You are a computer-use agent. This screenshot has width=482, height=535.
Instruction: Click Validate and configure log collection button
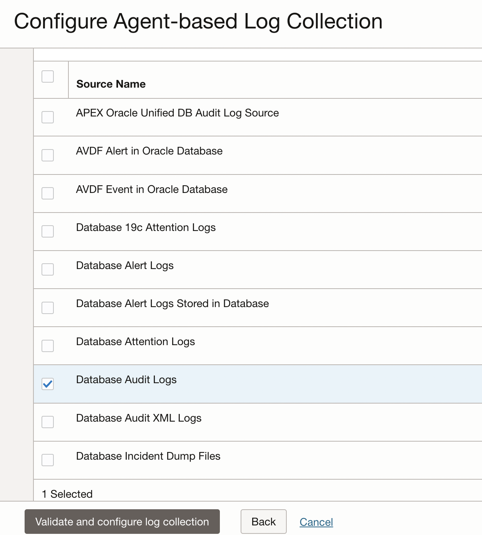coord(122,522)
